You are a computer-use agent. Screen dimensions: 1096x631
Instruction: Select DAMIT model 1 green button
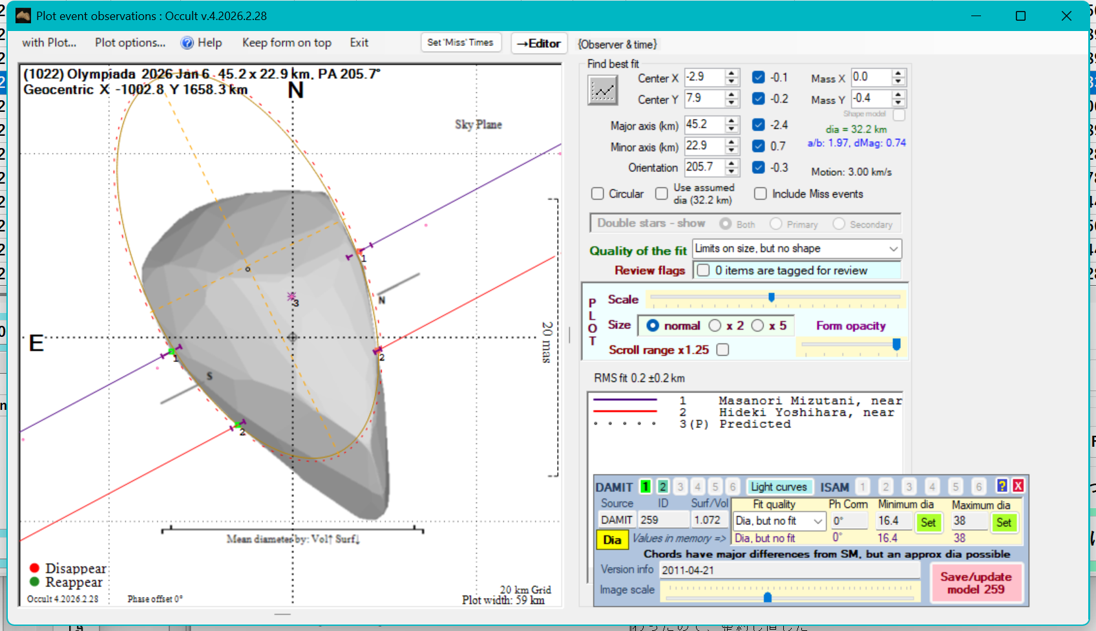pyautogui.click(x=645, y=486)
